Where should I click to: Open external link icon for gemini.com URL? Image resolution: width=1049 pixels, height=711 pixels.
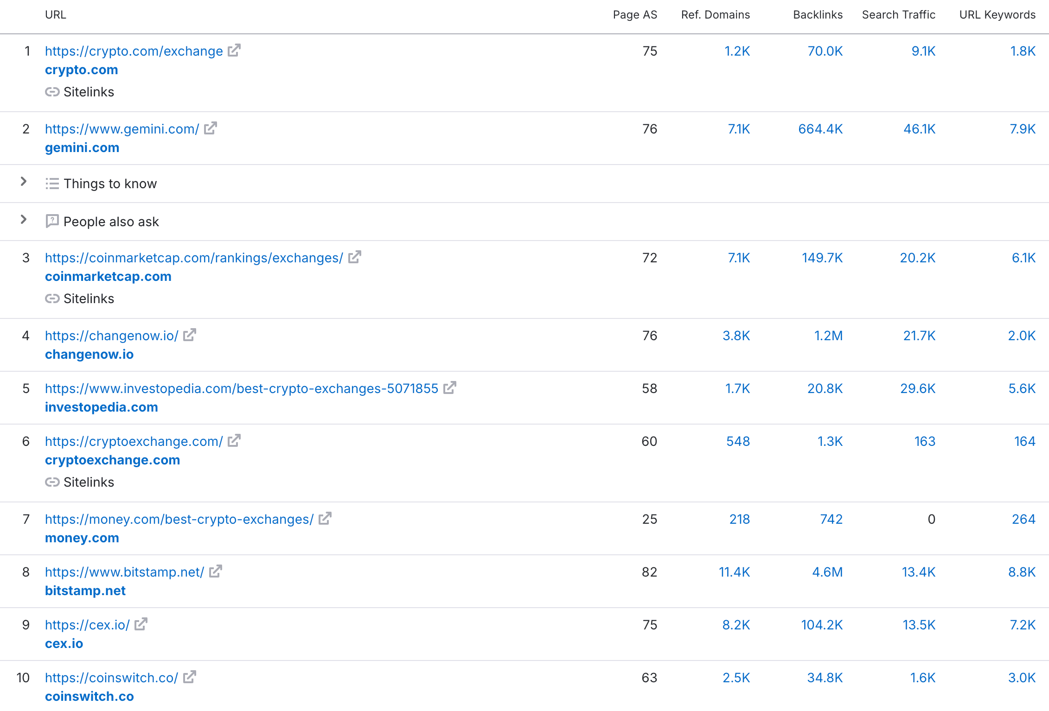211,128
